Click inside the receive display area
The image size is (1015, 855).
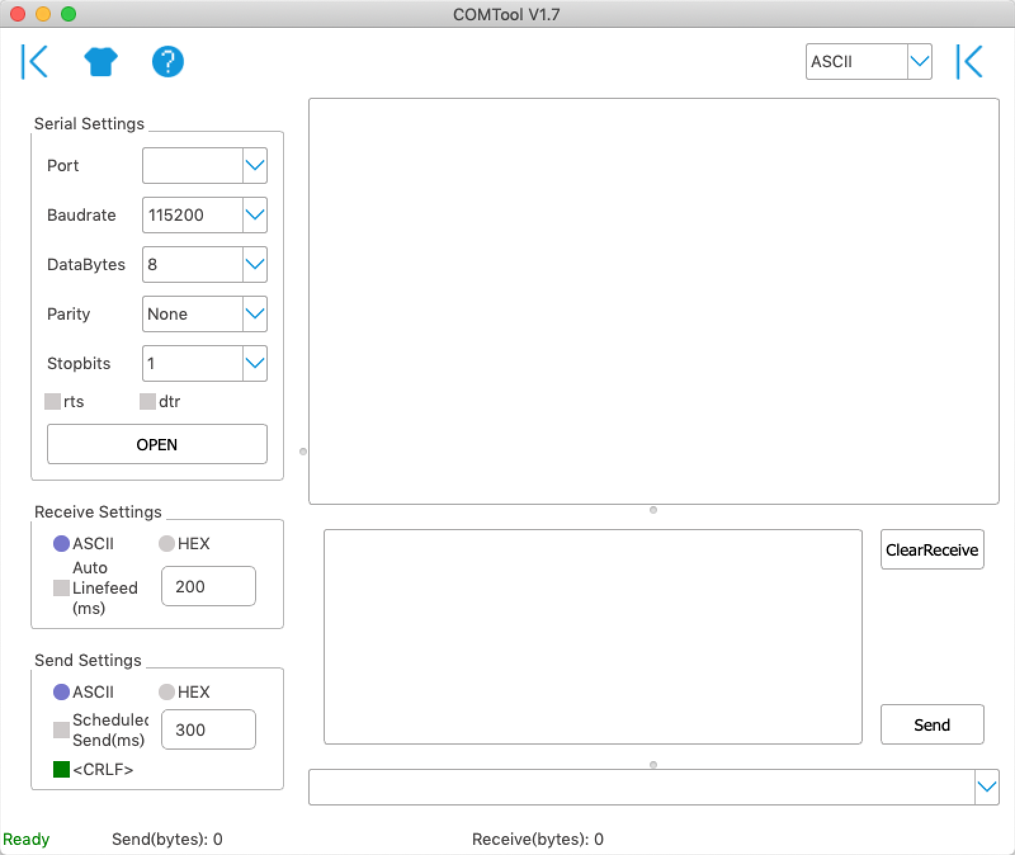(654, 301)
